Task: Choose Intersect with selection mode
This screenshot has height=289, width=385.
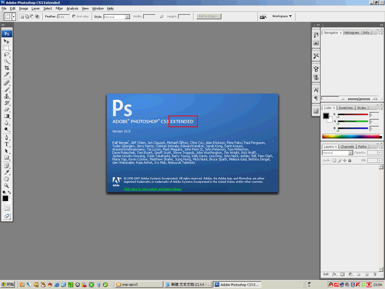Action: pos(37,17)
